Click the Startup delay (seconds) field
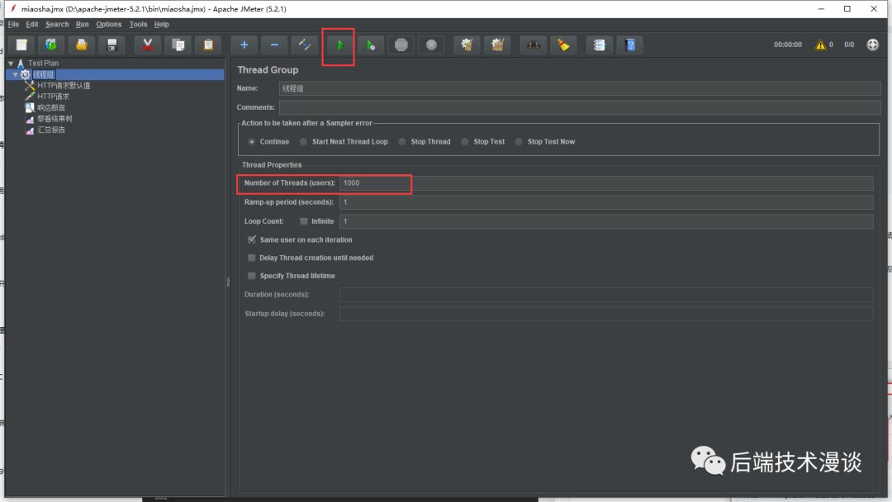Screen dimensions: 892x502 pyautogui.click(x=606, y=313)
